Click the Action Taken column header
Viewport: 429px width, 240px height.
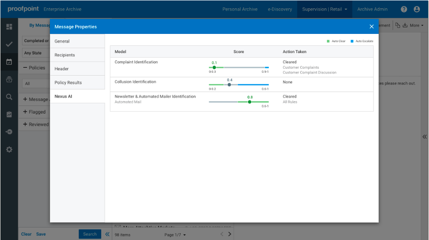tap(294, 52)
